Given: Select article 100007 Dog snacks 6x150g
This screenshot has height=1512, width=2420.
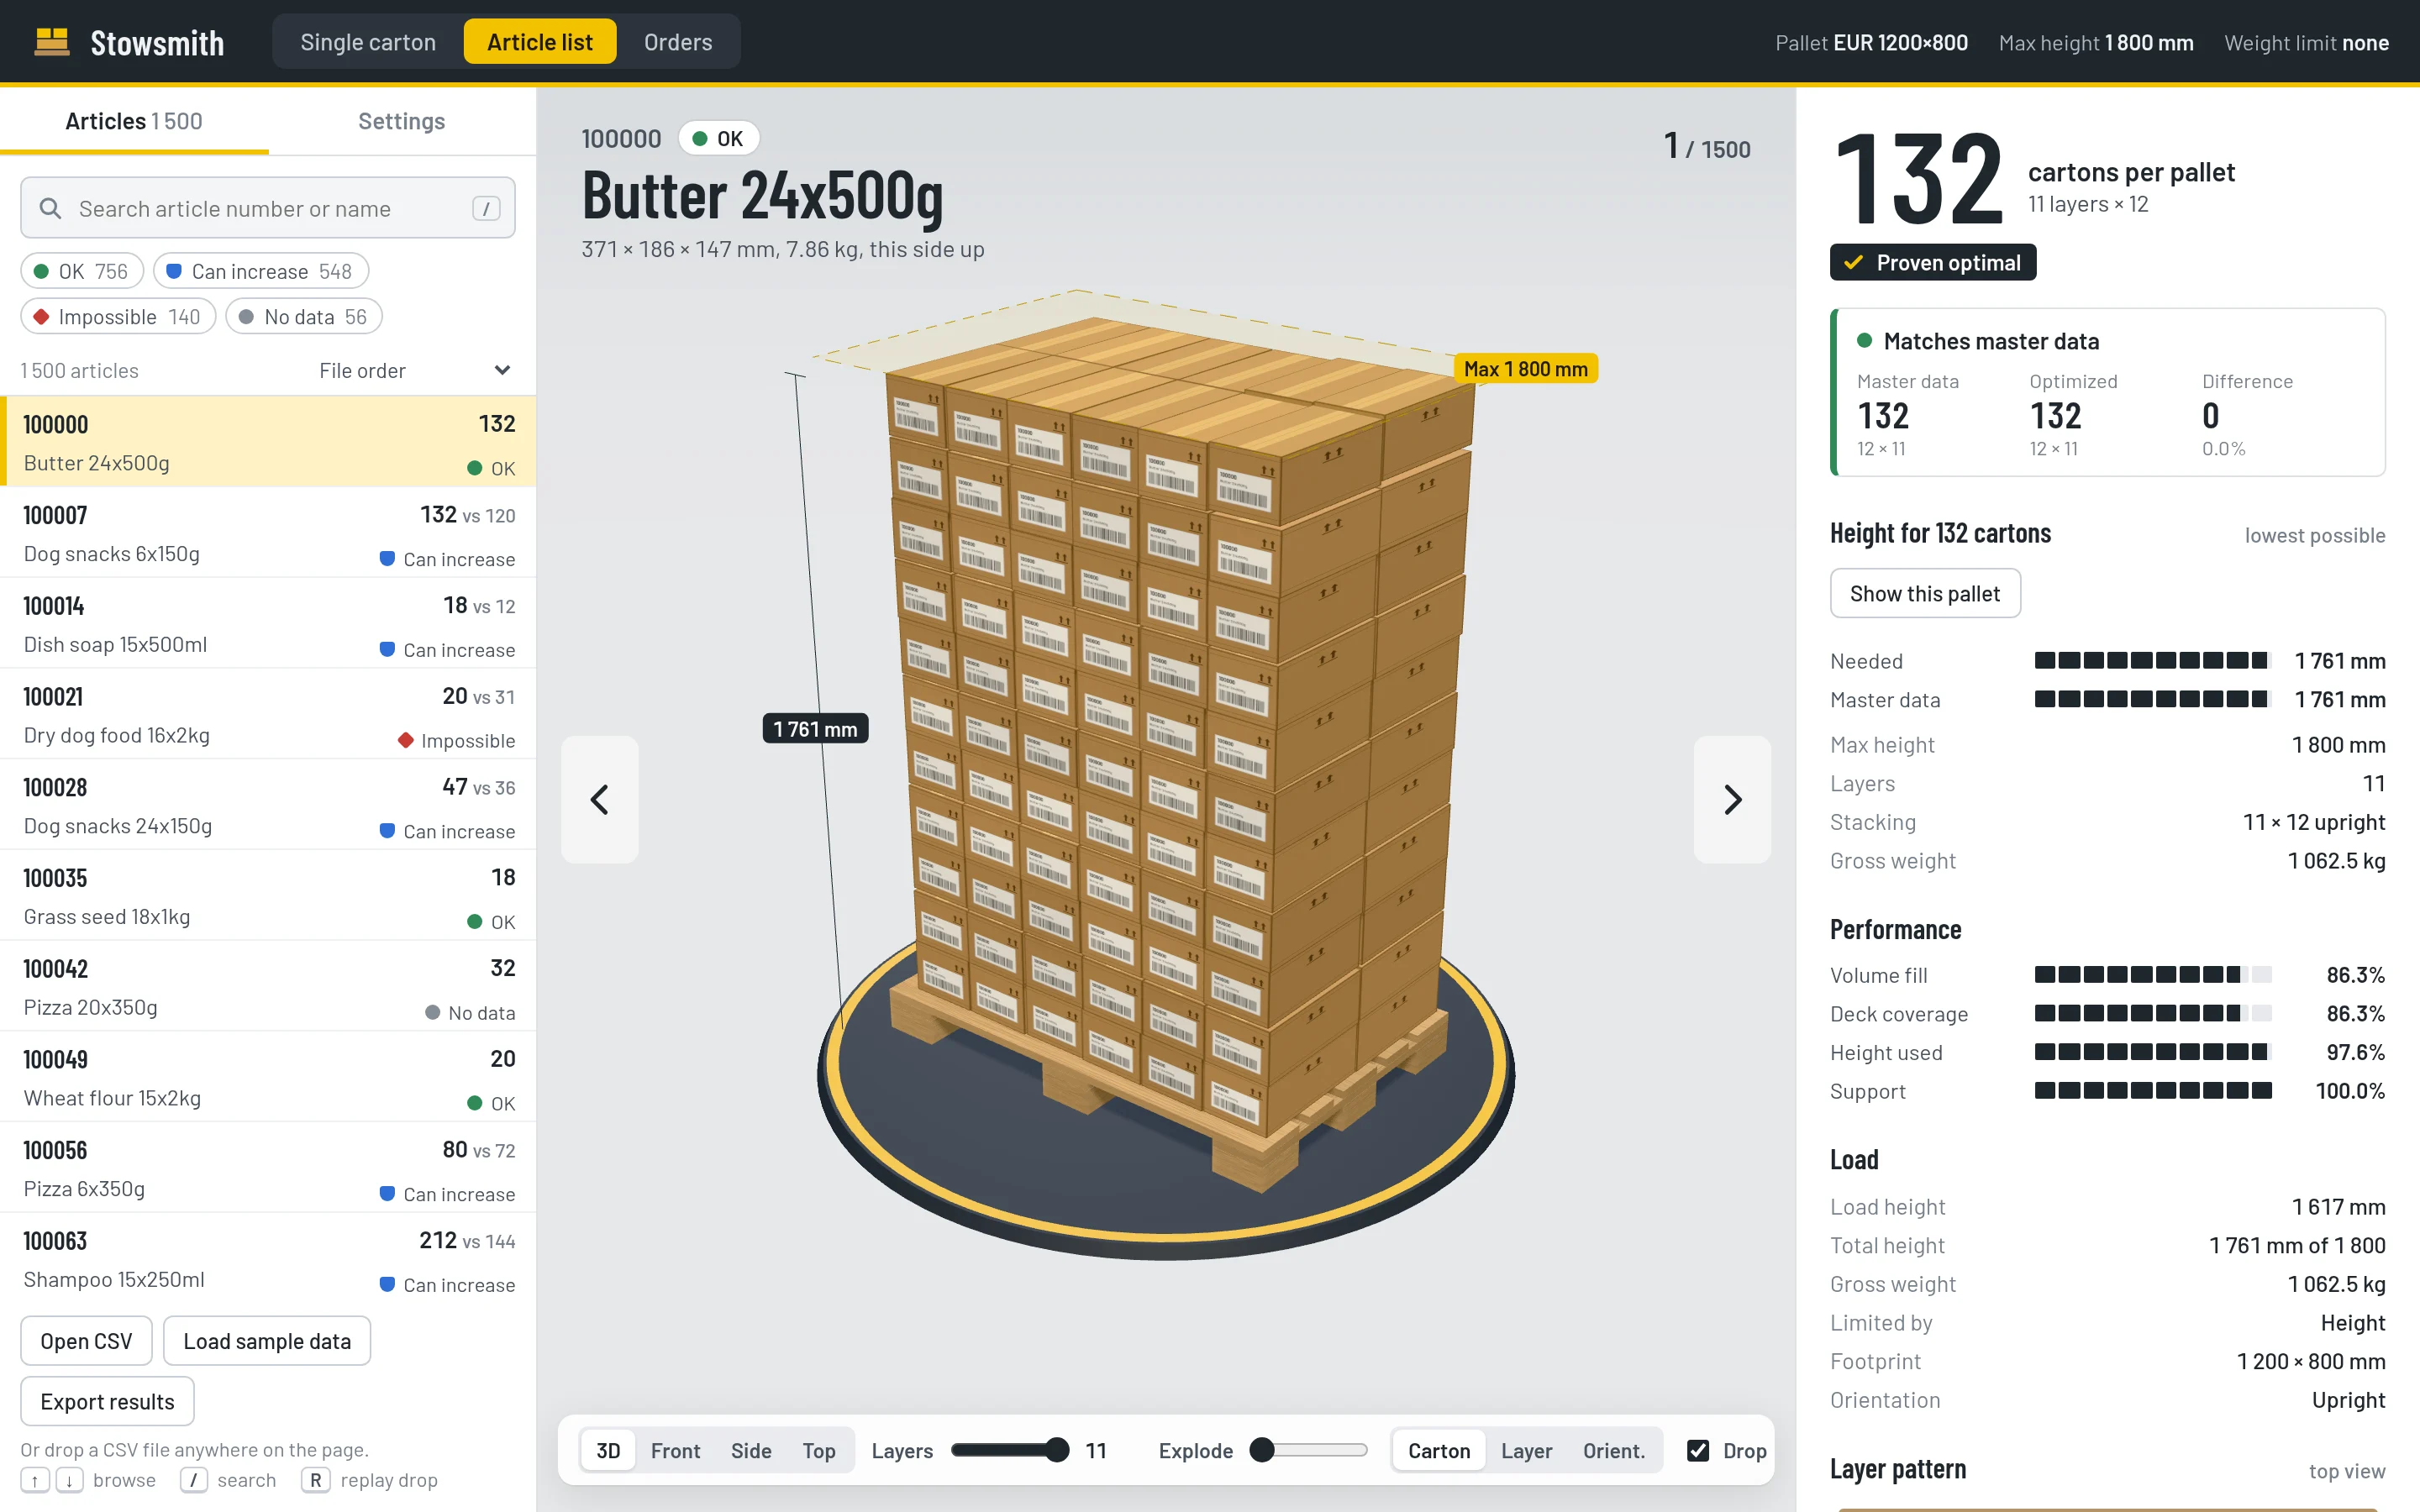Looking at the screenshot, I should tap(268, 532).
